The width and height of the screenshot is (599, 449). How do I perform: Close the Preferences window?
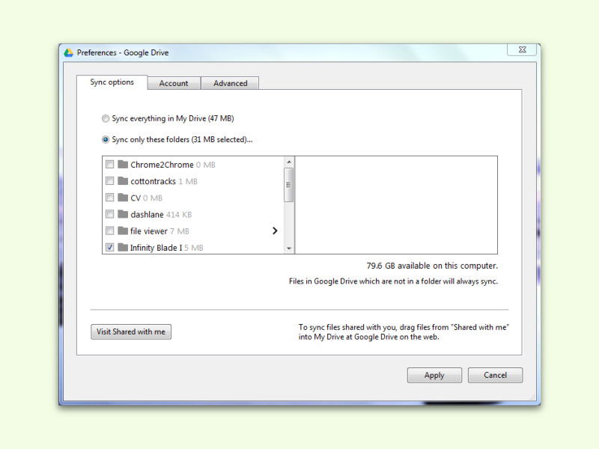point(522,49)
